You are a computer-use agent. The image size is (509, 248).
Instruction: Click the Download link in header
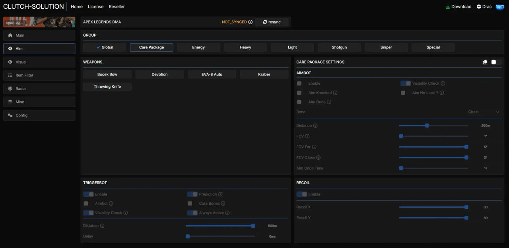(458, 7)
